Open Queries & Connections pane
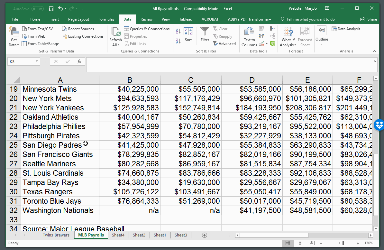Screen dimensions: 384x250 pyautogui.click(x=147, y=29)
